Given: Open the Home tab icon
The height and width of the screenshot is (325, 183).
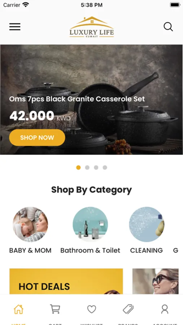Looking at the screenshot, I should tap(18, 309).
